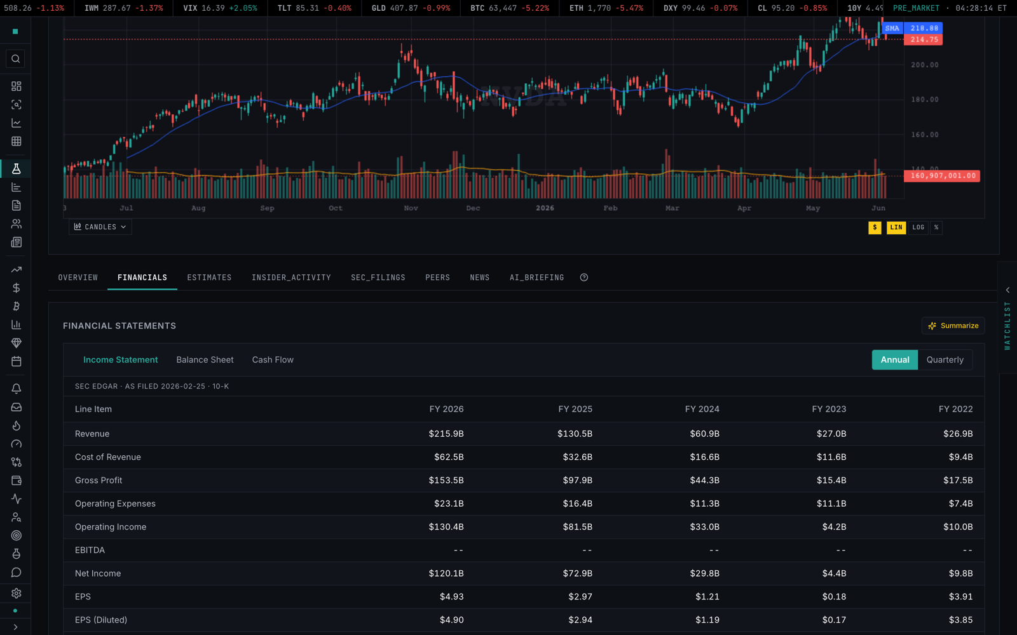This screenshot has height=635, width=1017.
Task: Select the Balance Sheet sub-tab
Action: click(205, 360)
